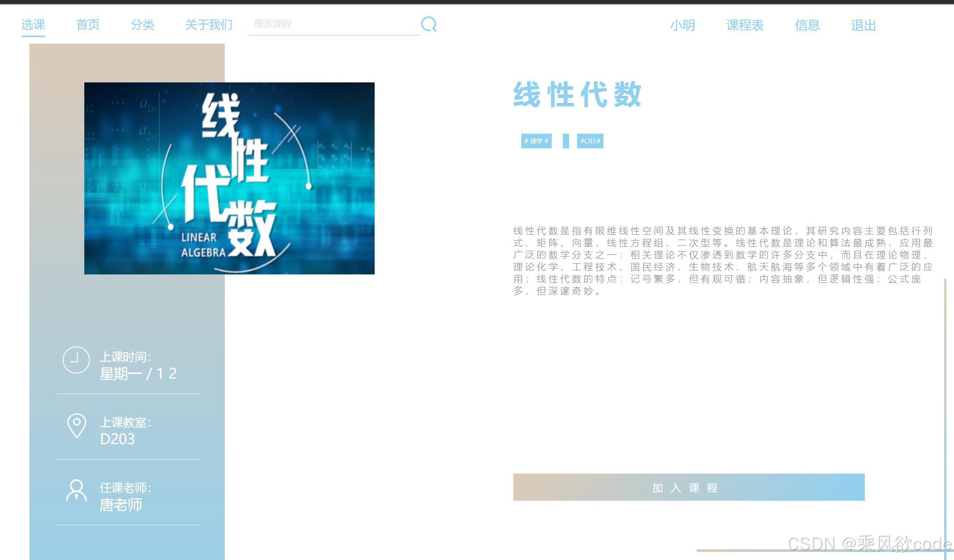This screenshot has width=954, height=560.
Task: Open the 分类 navigation item
Action: tap(143, 25)
